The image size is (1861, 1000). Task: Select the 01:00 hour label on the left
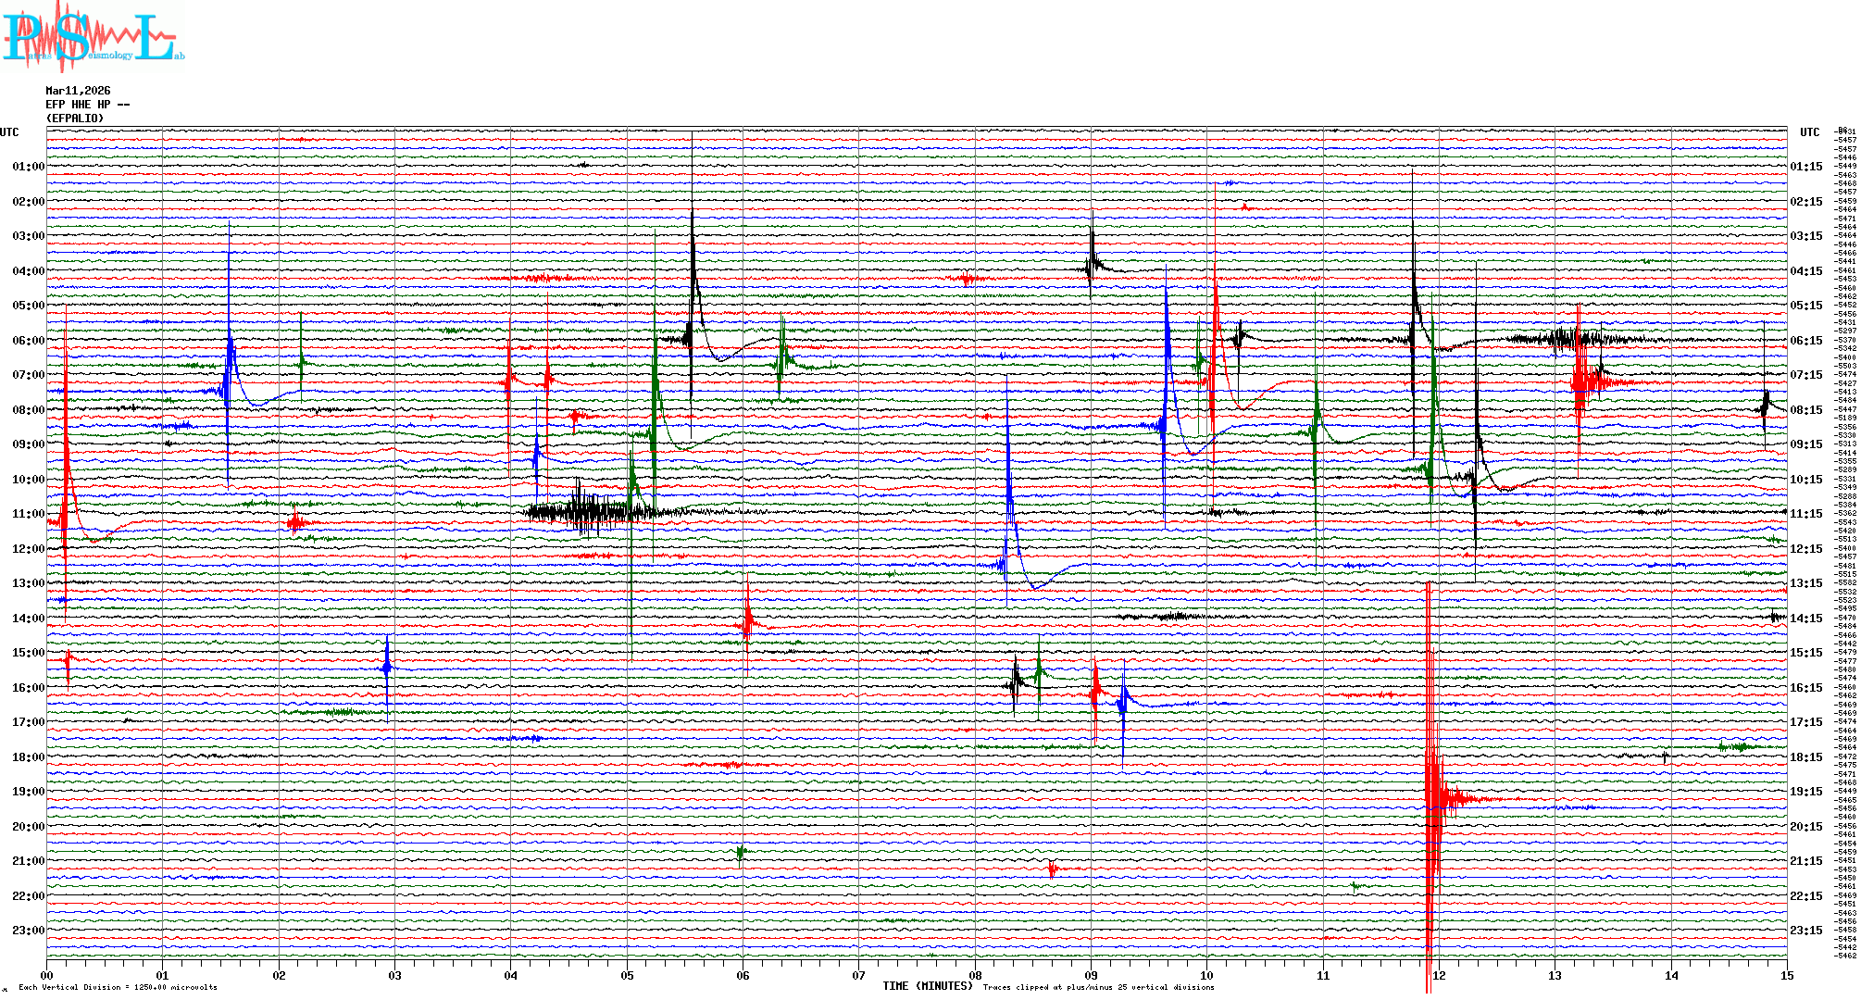(x=28, y=167)
